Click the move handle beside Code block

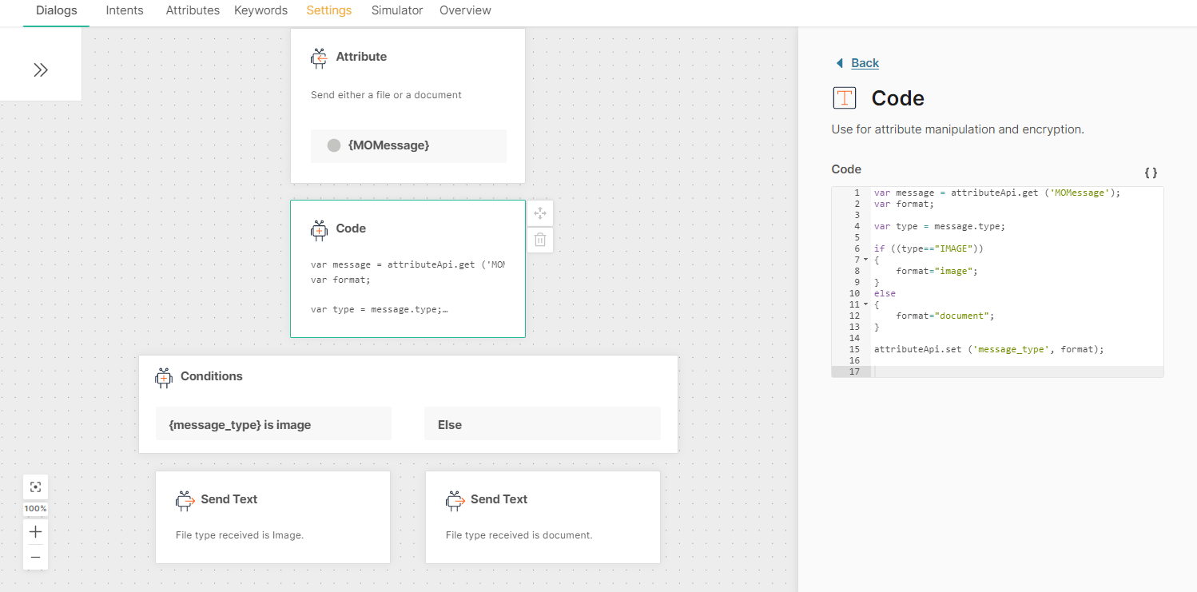point(540,213)
